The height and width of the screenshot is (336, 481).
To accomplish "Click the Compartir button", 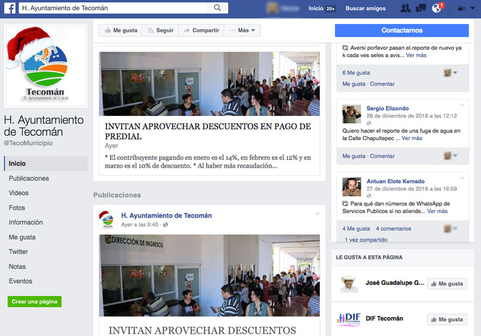I will (201, 30).
